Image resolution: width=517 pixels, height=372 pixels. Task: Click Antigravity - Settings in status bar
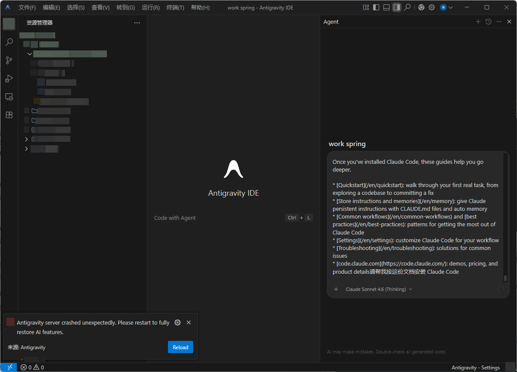click(x=476, y=368)
